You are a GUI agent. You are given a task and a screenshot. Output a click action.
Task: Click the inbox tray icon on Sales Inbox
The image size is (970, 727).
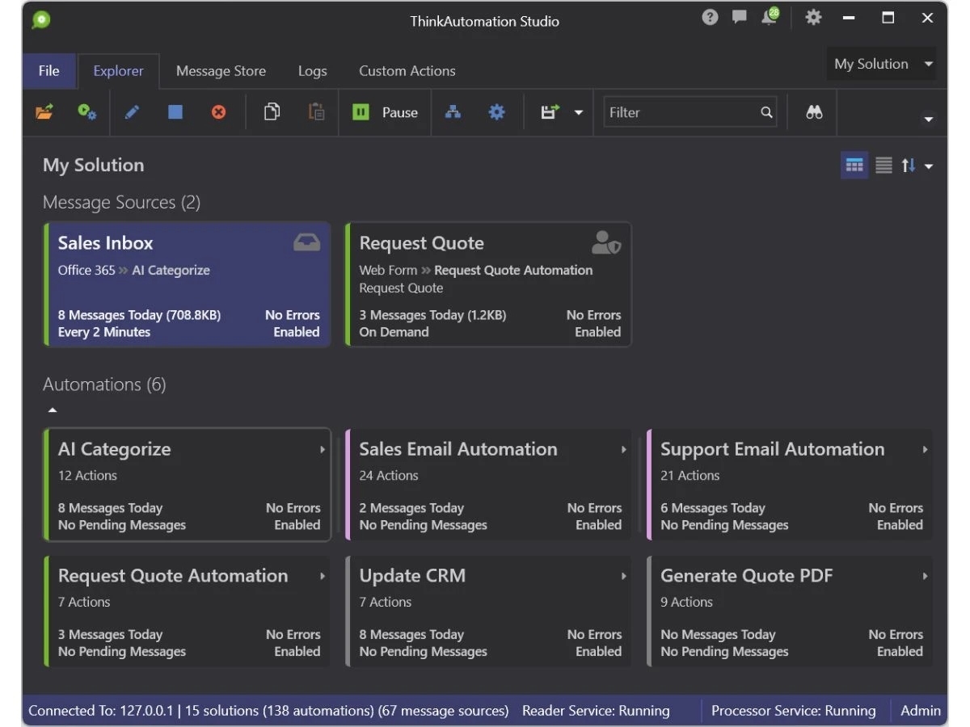[x=306, y=242]
